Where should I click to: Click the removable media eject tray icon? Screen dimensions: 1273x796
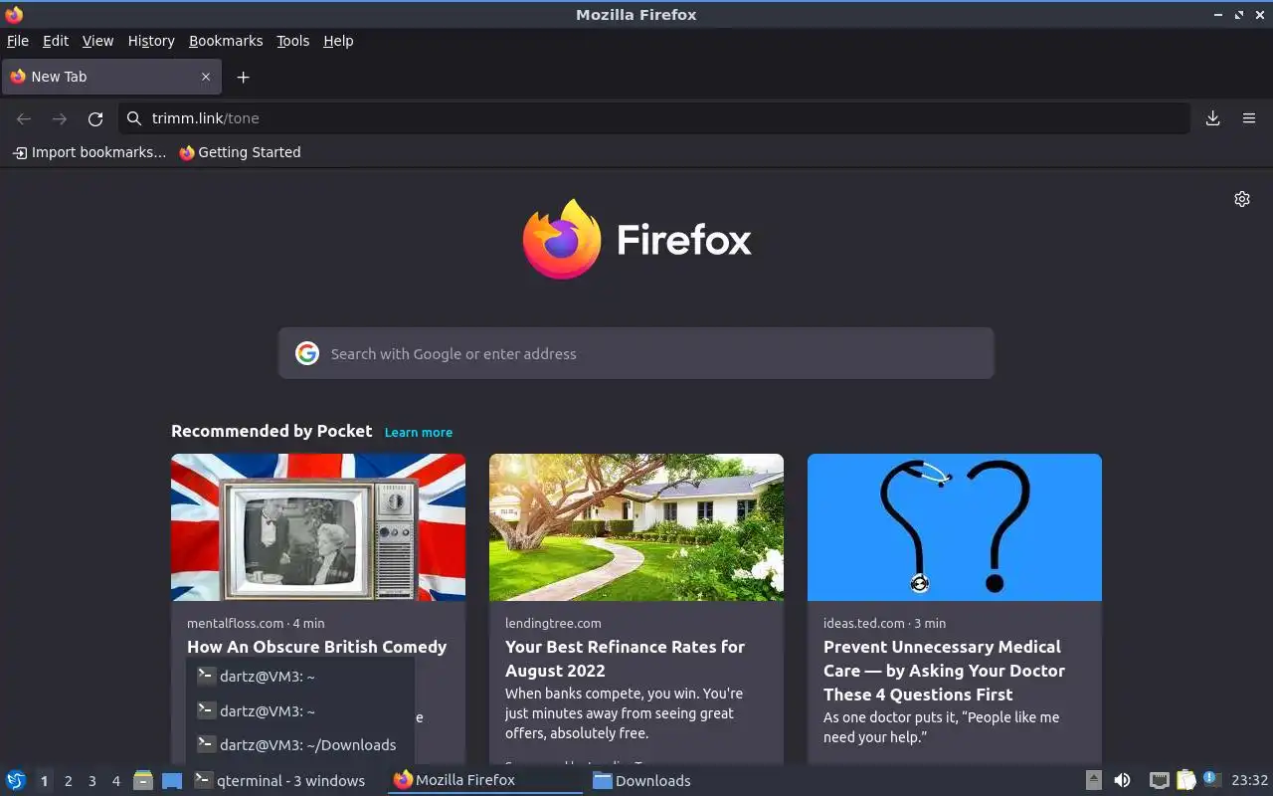1093,780
